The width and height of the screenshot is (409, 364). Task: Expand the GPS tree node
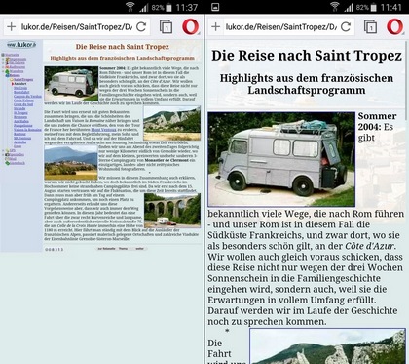pos(3,150)
